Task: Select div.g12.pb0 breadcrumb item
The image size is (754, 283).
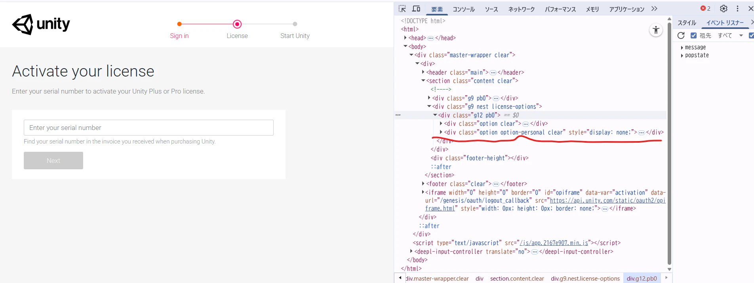Action: (x=642, y=279)
